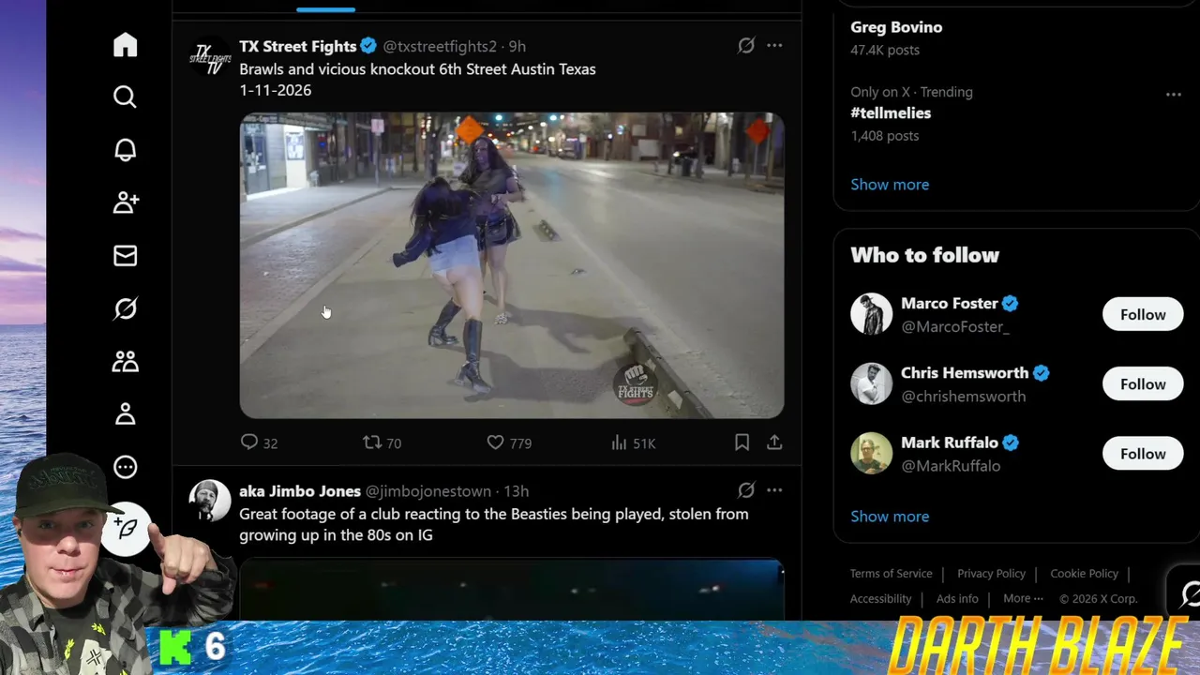Open TX Street Fights profile avatar
The image size is (1200, 675).
[210, 56]
